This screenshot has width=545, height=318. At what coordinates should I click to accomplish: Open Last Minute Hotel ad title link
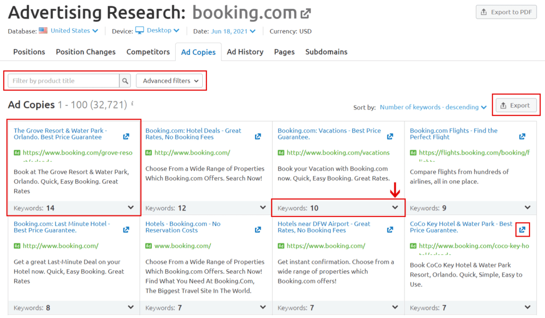point(62,227)
